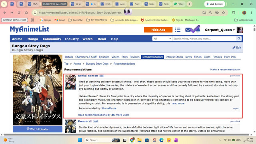Click the Watch Episodes button
The height and width of the screenshot is (144, 256).
pyautogui.click(x=38, y=129)
